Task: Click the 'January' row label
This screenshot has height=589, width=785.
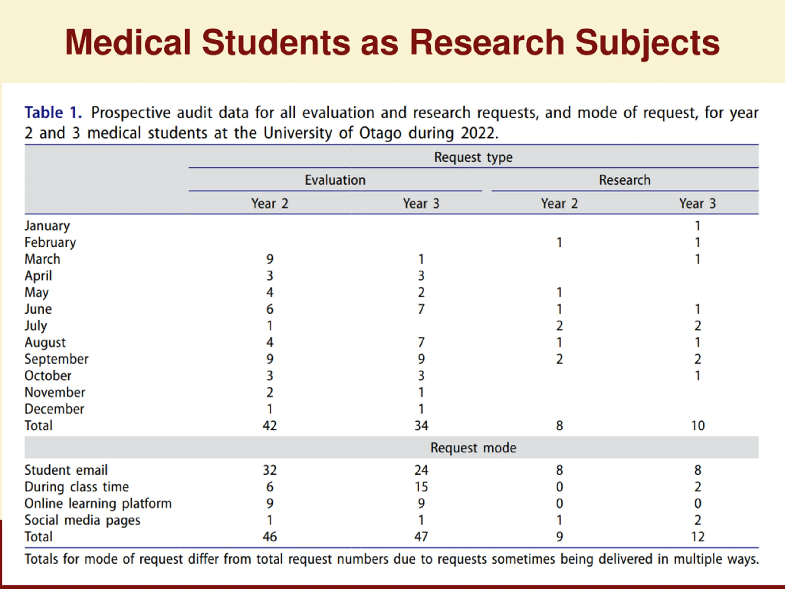Action: point(47,226)
